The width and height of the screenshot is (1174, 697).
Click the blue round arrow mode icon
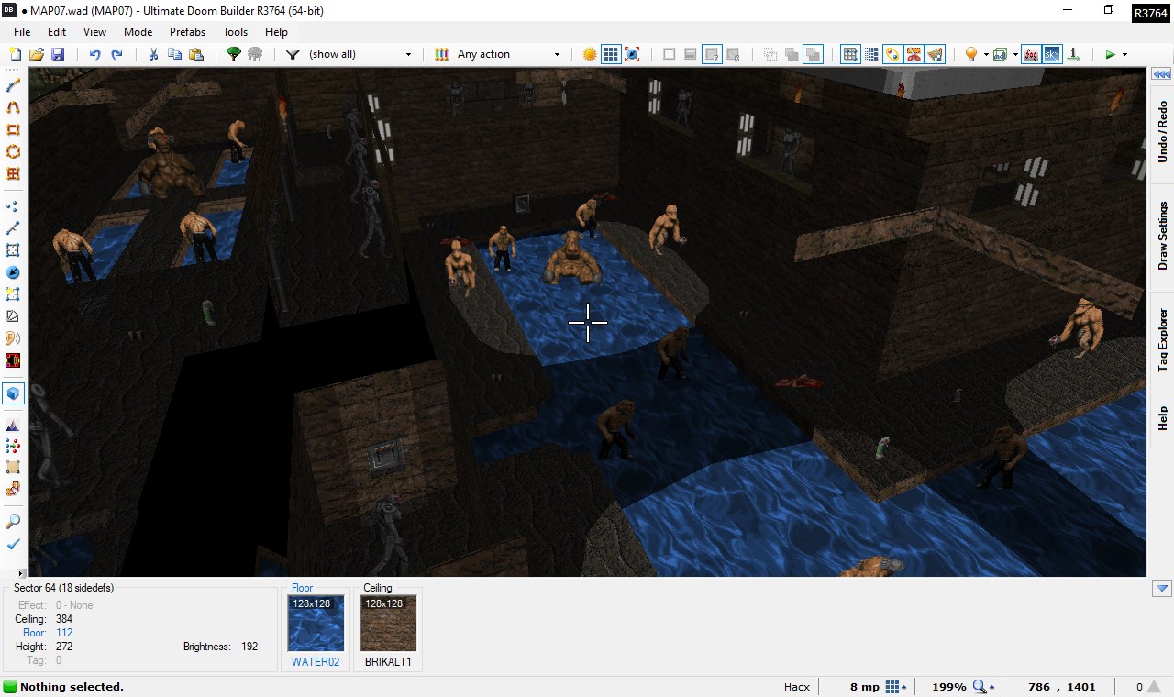point(13,272)
